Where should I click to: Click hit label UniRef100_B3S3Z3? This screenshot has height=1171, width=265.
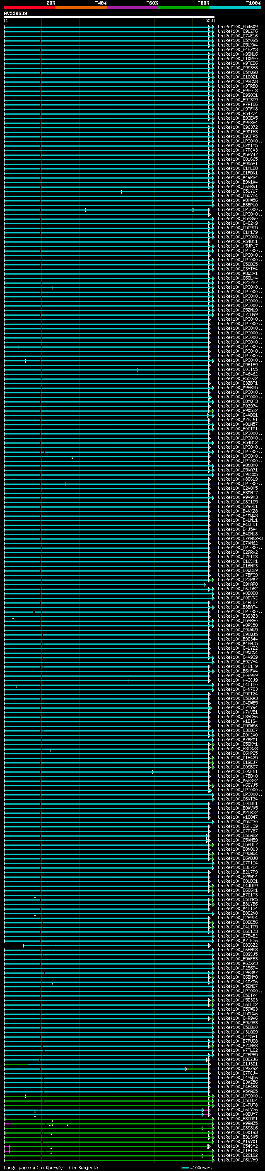[x=237, y=616]
